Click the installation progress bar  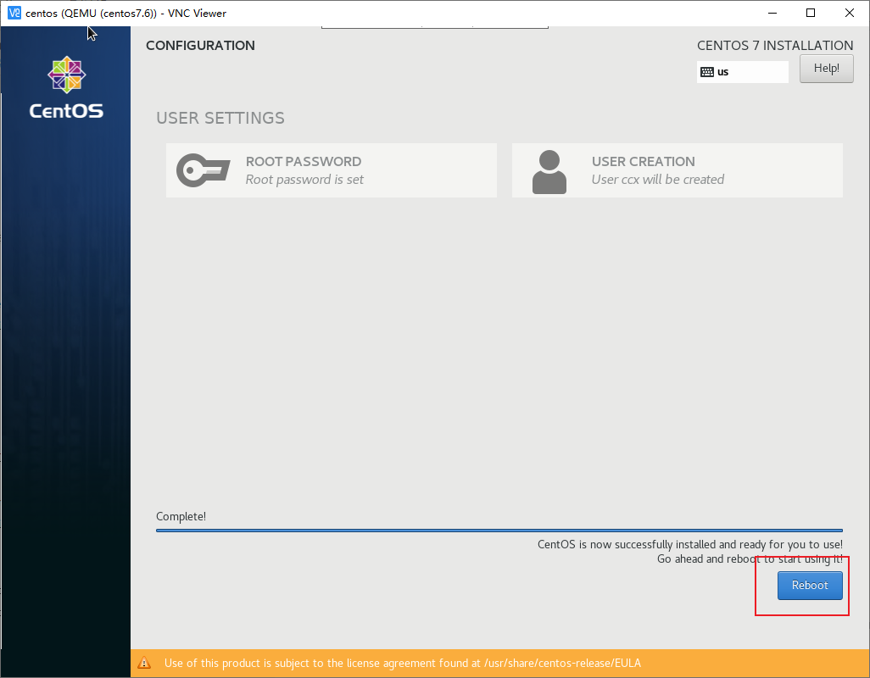tap(499, 531)
